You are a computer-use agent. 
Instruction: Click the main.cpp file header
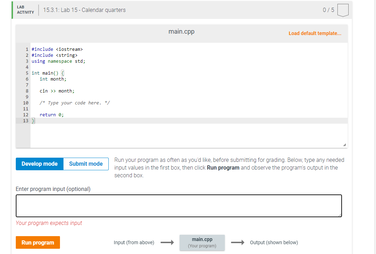pyautogui.click(x=181, y=31)
